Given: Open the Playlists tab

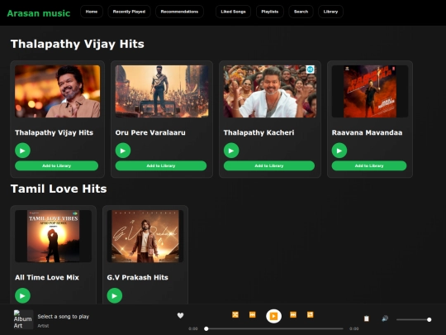Looking at the screenshot, I should (x=270, y=12).
